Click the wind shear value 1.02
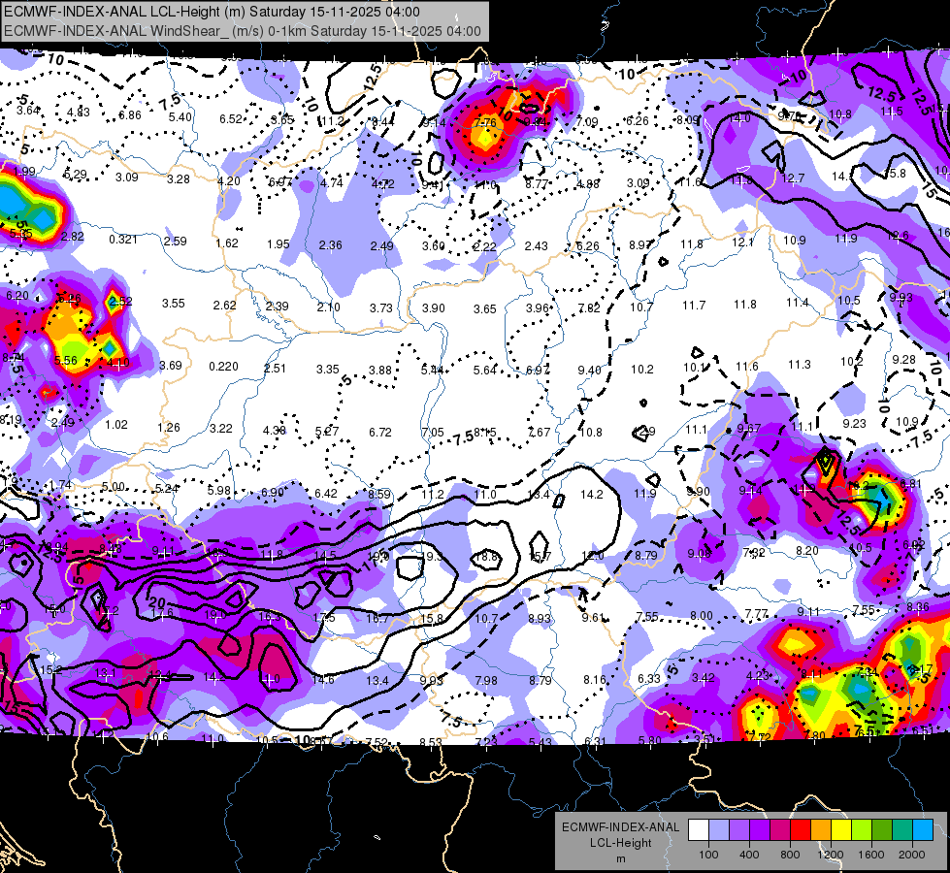 pos(116,425)
